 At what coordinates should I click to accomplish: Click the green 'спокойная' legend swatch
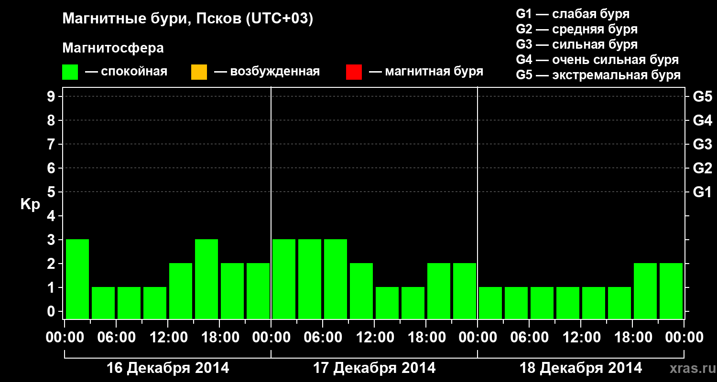point(70,72)
